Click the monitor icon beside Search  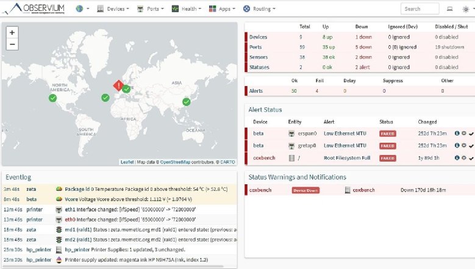450,9
